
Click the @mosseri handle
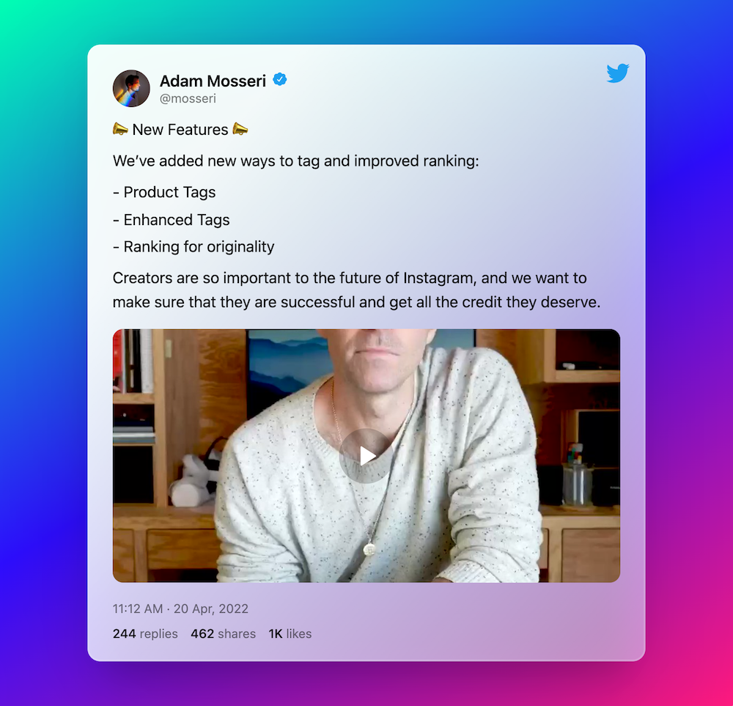coord(188,99)
